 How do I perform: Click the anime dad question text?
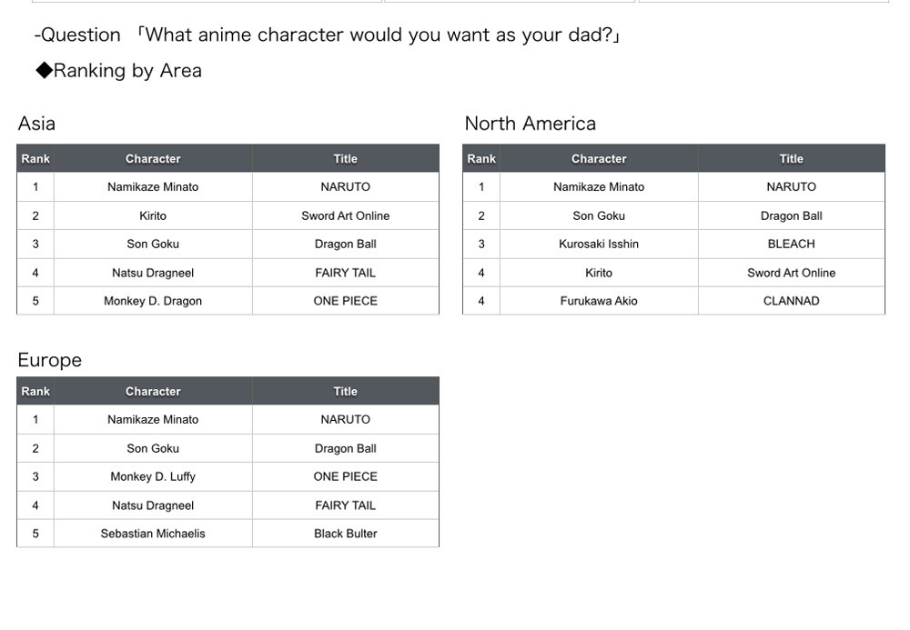pyautogui.click(x=328, y=35)
